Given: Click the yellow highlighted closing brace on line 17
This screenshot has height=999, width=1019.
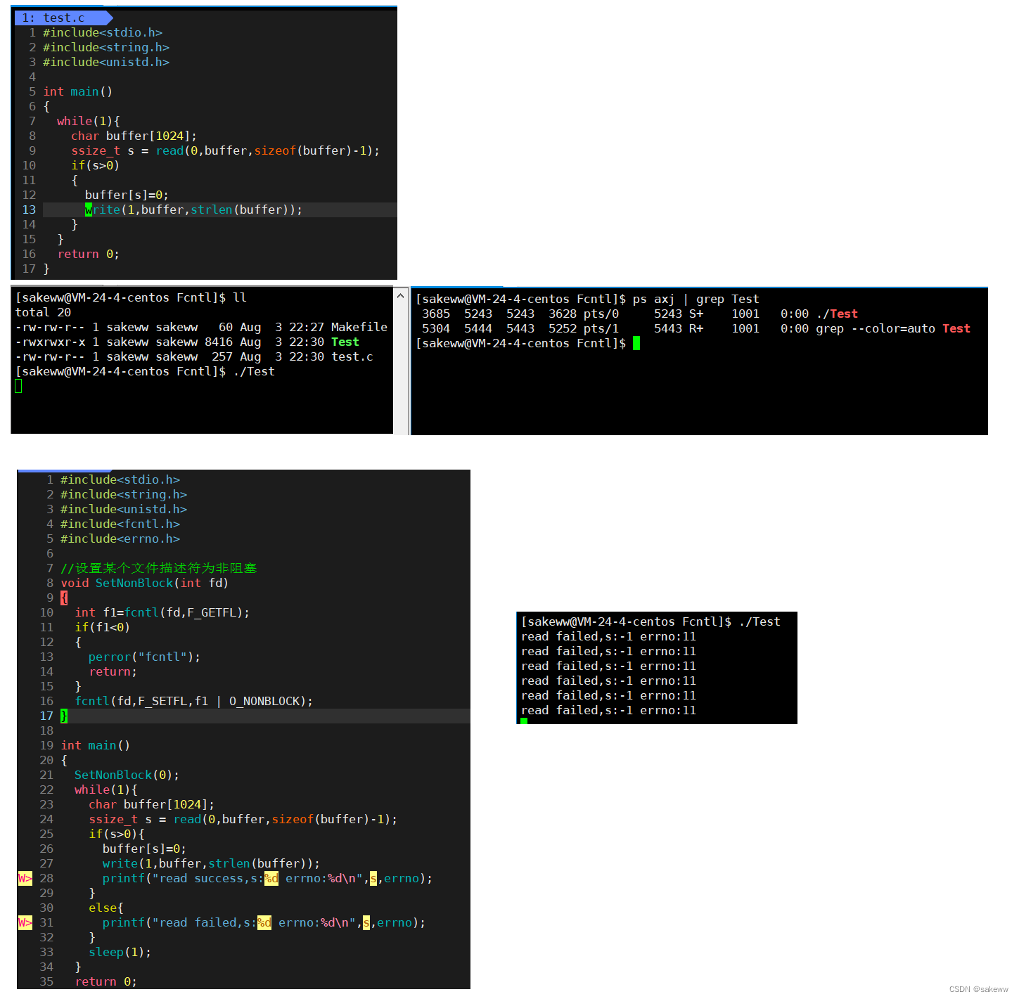Looking at the screenshot, I should (x=64, y=716).
